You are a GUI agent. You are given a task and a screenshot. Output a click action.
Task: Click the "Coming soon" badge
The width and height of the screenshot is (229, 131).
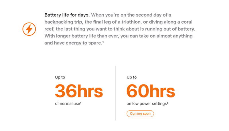click(140, 114)
